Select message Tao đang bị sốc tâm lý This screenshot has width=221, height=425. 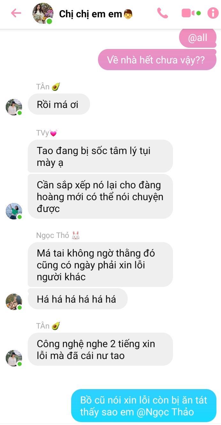(x=100, y=156)
